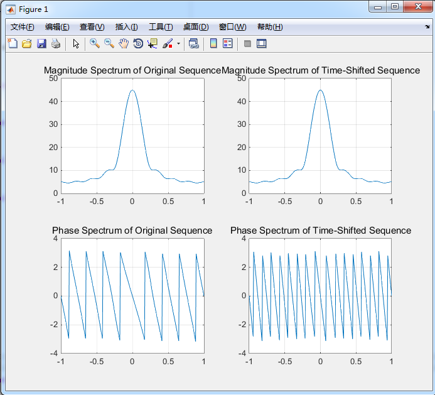435x395 pixels.
Task: Click the MATLAB logo in the title bar
Action: 11,9
